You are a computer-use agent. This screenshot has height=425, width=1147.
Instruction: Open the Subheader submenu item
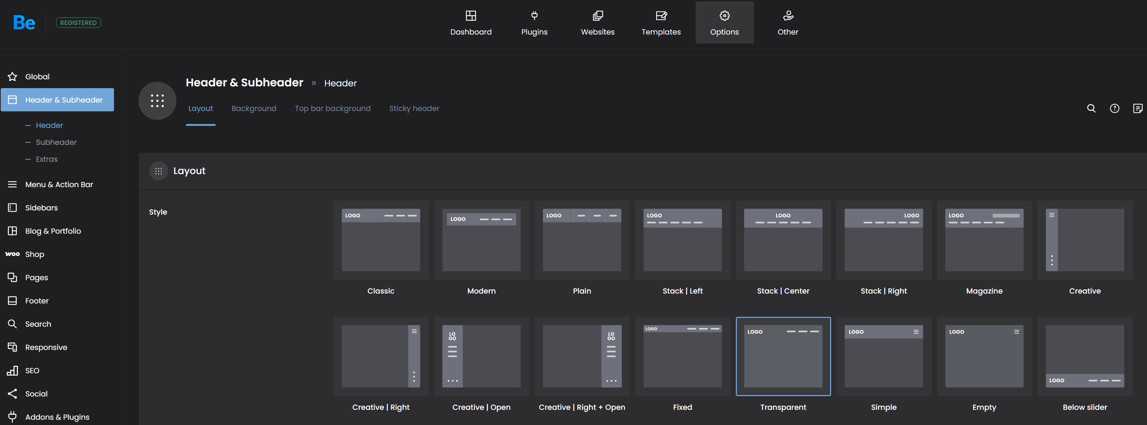[56, 142]
